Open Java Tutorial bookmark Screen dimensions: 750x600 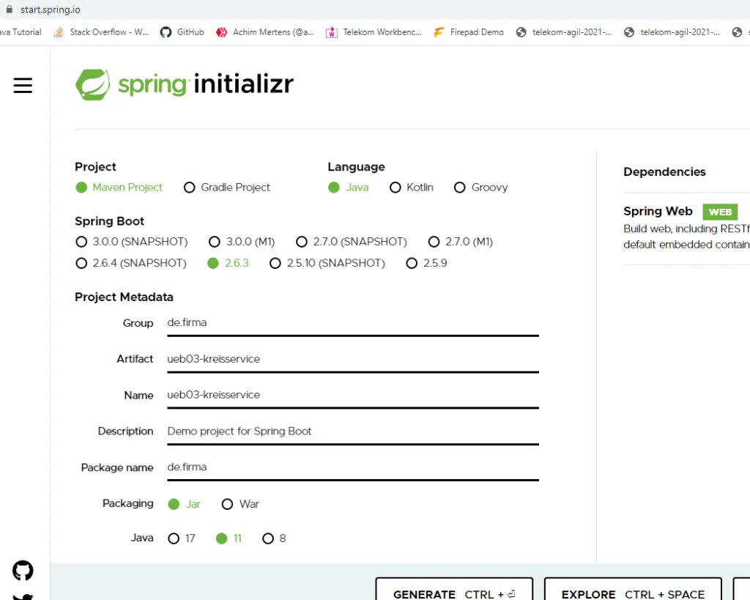point(20,32)
